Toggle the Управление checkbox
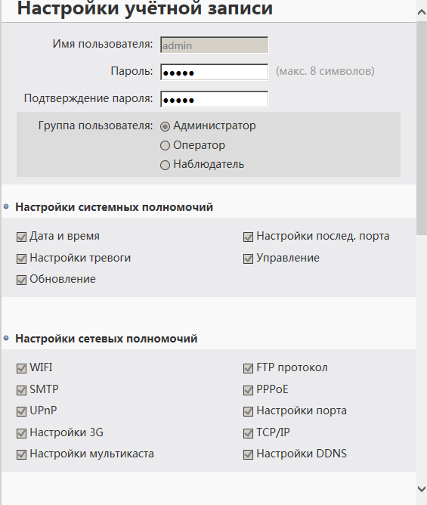 point(248,259)
